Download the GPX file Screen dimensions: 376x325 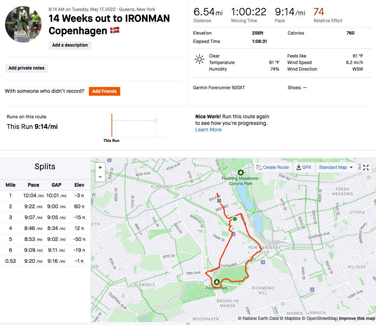303,167
